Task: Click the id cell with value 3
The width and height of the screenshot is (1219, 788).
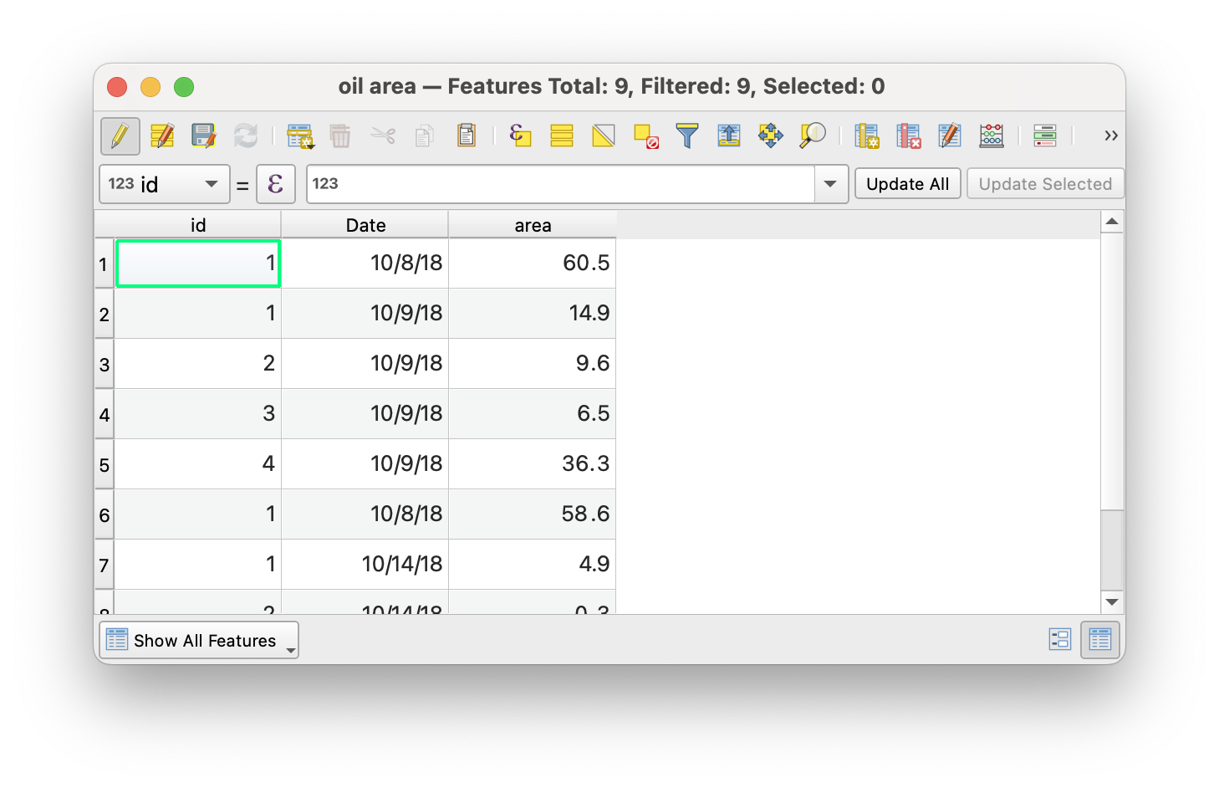Action: coord(198,414)
